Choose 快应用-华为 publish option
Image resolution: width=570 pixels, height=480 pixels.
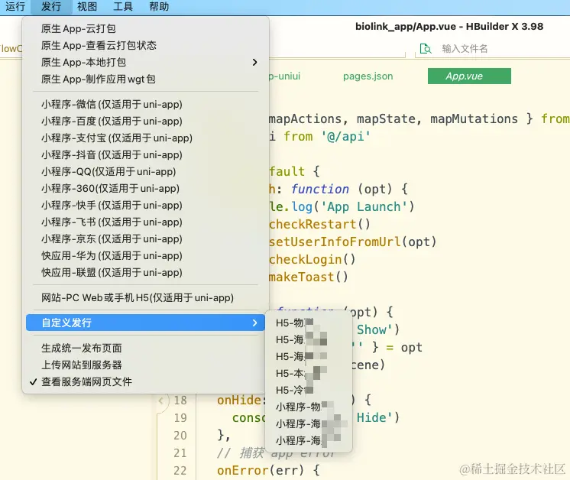pos(145,255)
